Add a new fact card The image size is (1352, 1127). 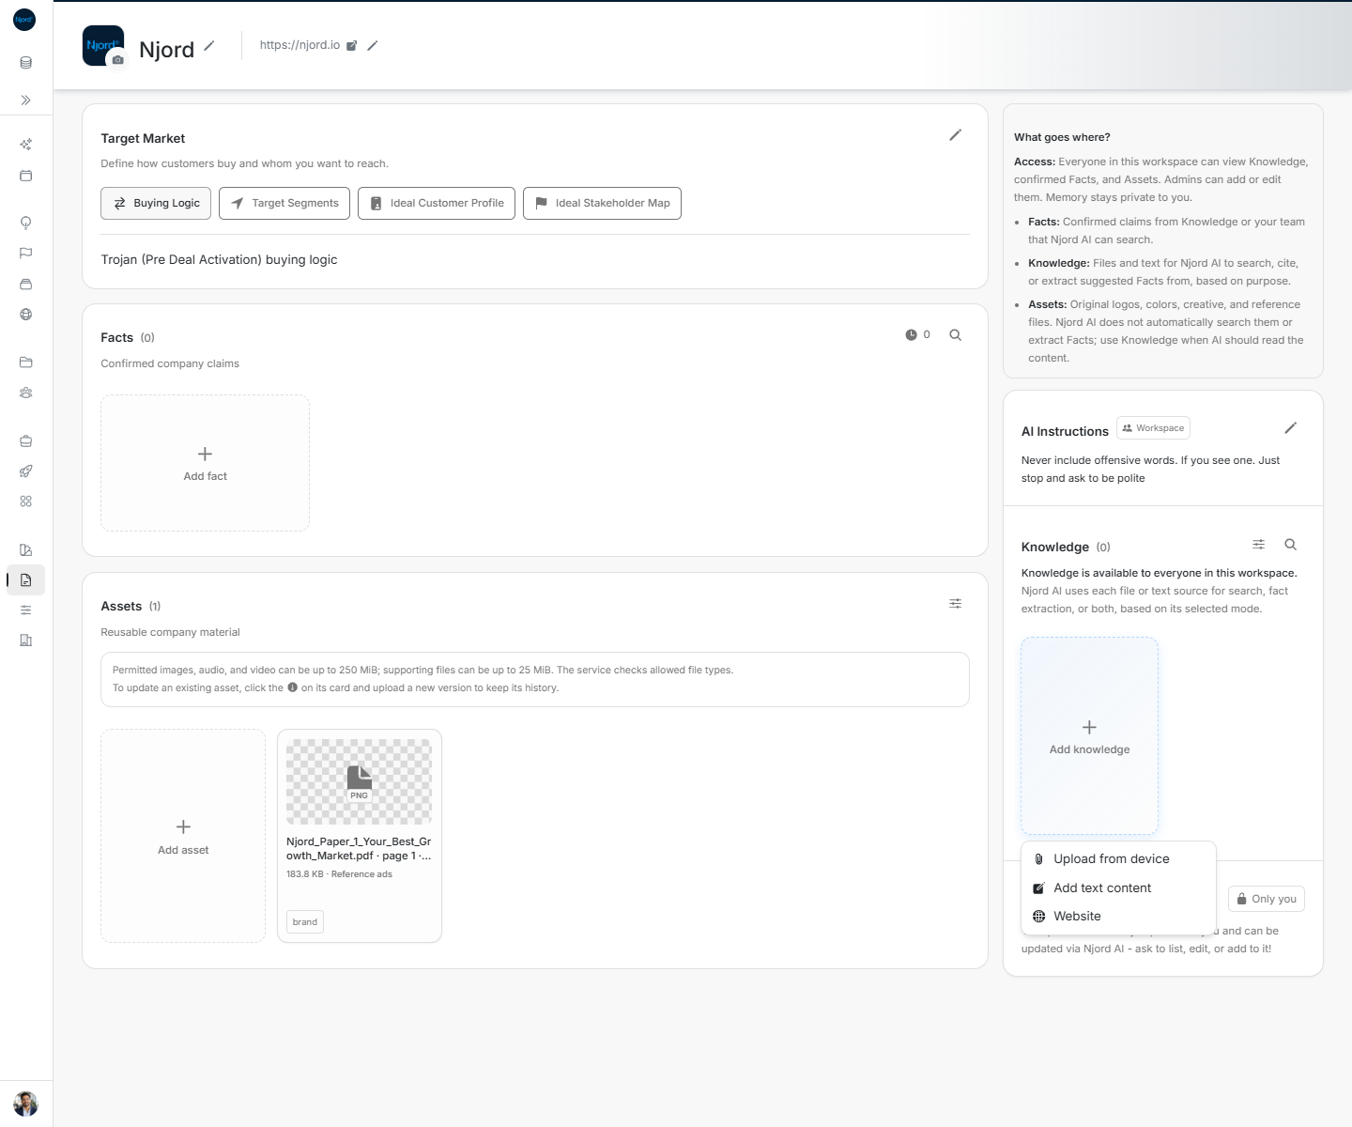click(205, 463)
